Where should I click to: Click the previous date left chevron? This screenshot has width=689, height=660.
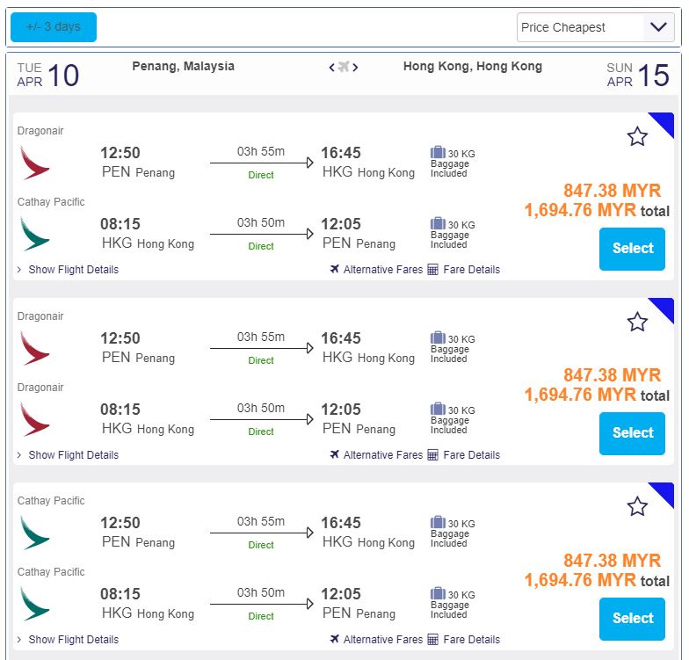click(x=332, y=68)
